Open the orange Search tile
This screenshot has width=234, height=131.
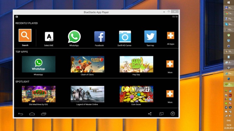25,35
